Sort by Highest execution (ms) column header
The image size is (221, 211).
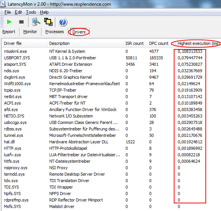coord(198,43)
